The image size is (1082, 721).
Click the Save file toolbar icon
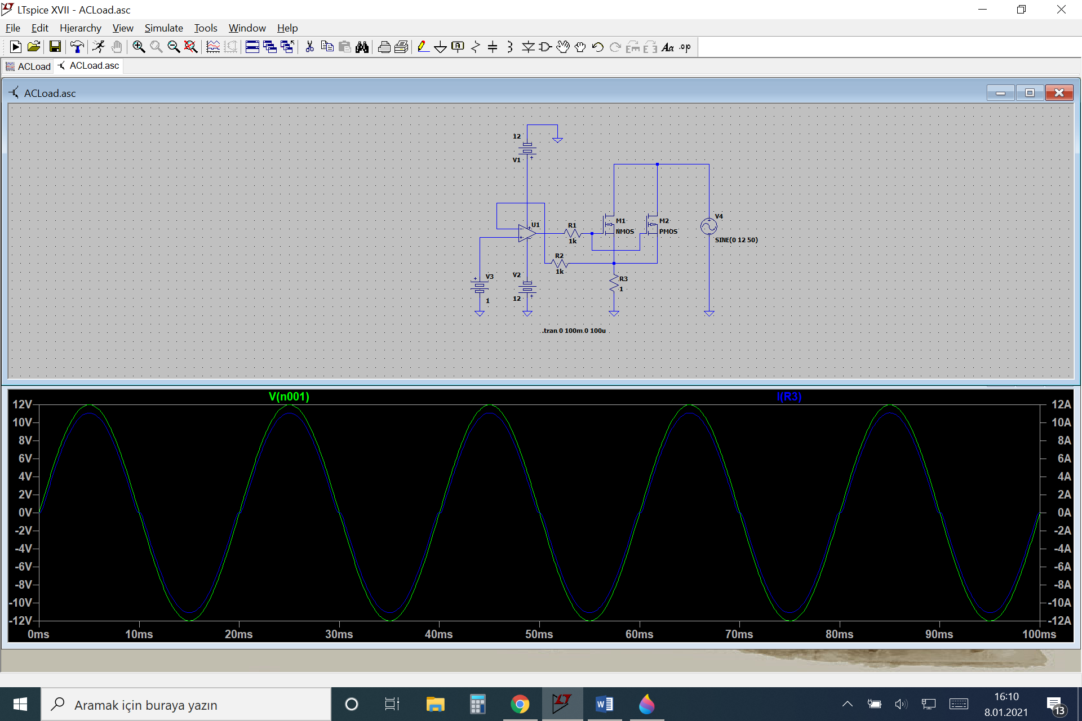click(55, 47)
